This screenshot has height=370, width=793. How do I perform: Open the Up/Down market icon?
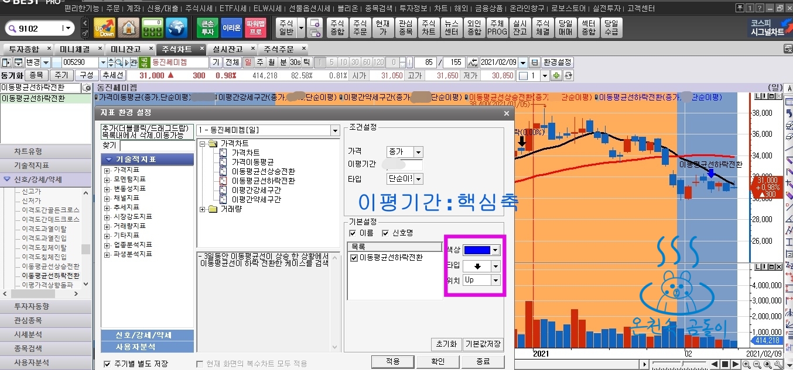coord(104,27)
